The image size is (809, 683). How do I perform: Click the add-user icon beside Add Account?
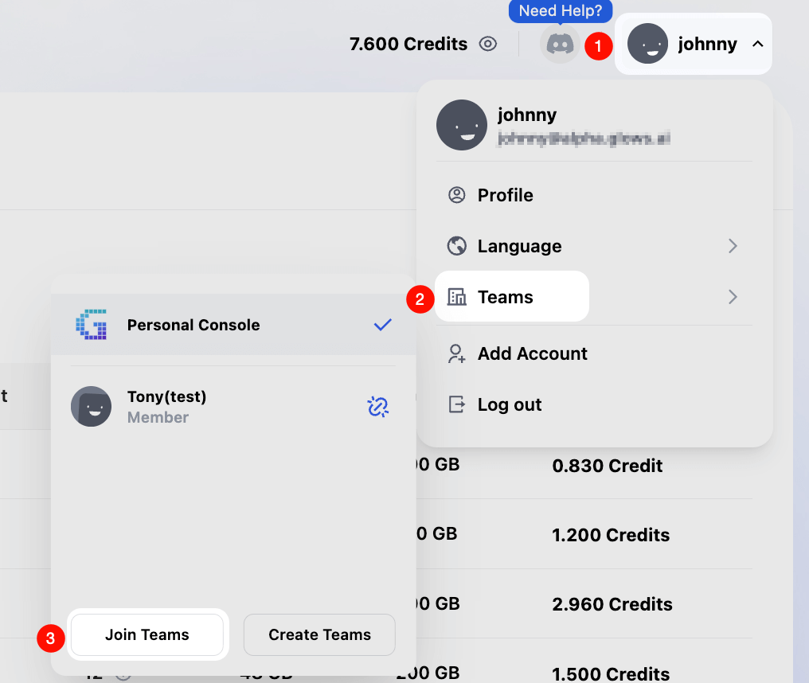click(x=456, y=353)
